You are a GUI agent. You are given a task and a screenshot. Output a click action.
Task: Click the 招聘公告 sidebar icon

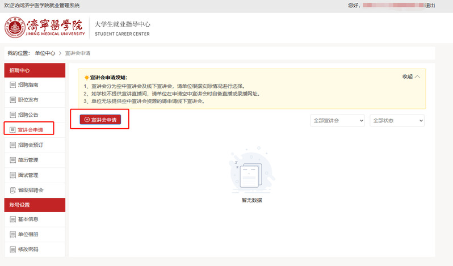point(13,115)
